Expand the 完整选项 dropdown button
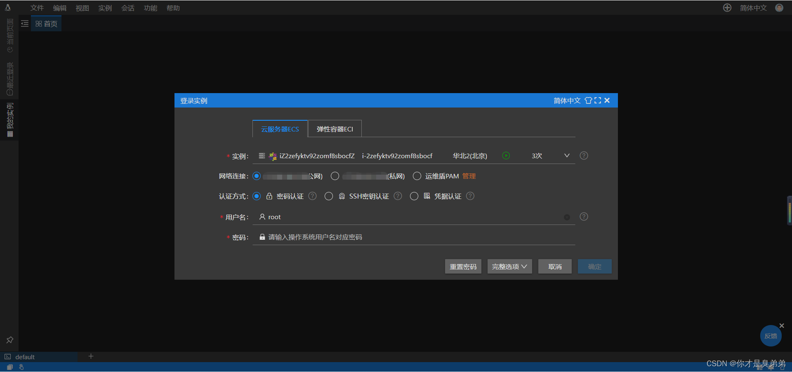The height and width of the screenshot is (372, 792). tap(509, 267)
